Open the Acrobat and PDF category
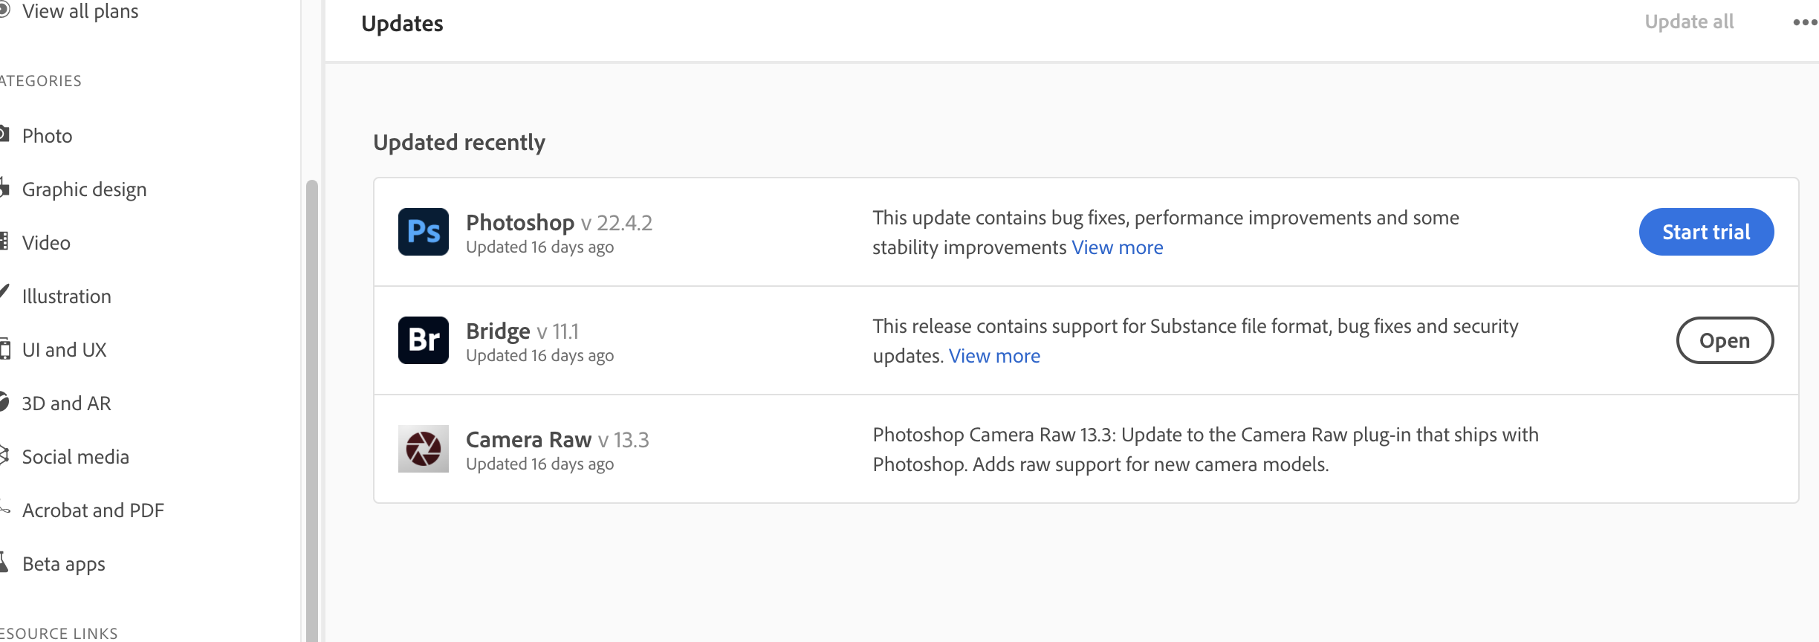The height and width of the screenshot is (642, 1819). pos(93,510)
